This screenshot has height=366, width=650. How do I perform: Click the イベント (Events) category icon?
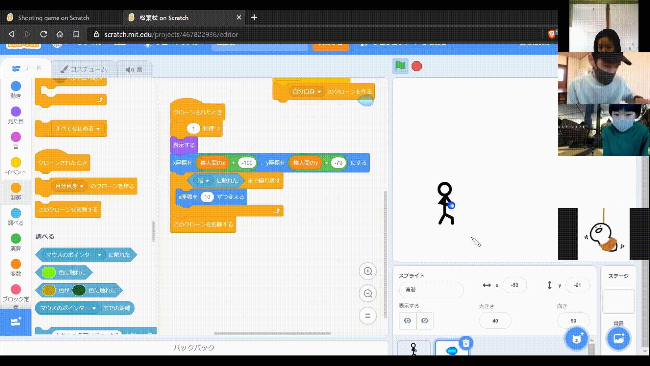(x=16, y=162)
